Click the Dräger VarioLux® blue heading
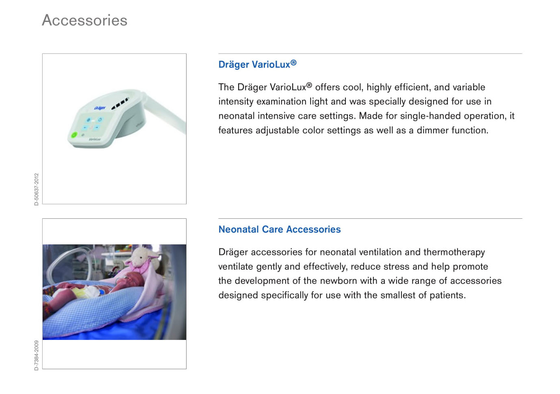Viewport: 560px width, 394px height. pos(257,64)
